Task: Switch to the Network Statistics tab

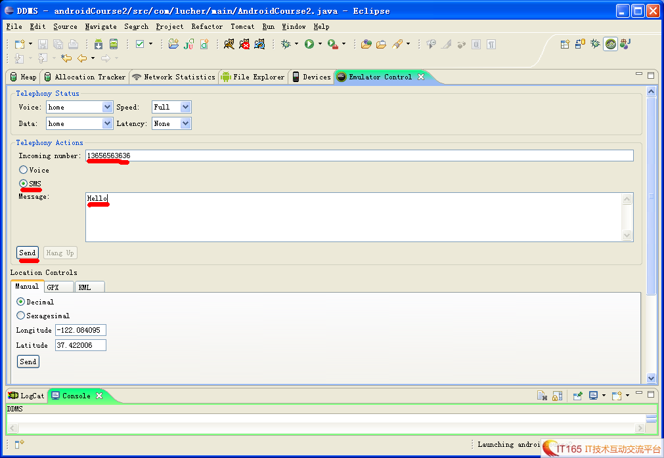Action: coord(174,77)
